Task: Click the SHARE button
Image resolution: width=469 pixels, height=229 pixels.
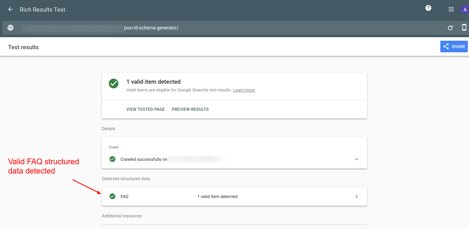Action: pos(454,46)
